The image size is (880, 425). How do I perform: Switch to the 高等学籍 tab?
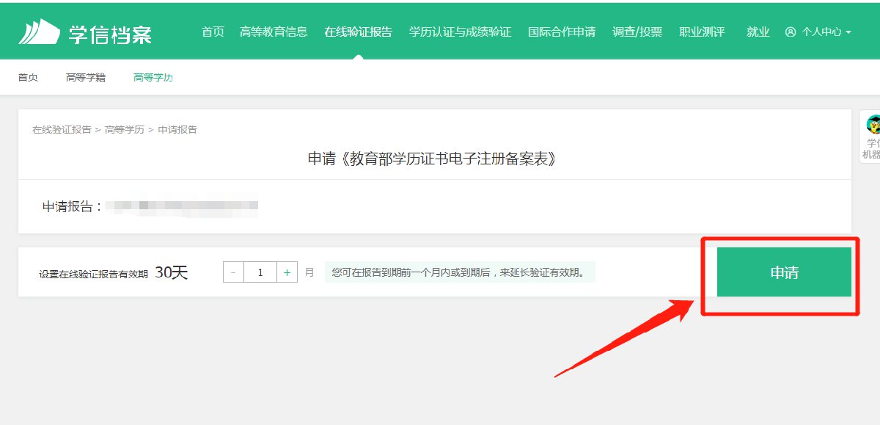pos(86,77)
